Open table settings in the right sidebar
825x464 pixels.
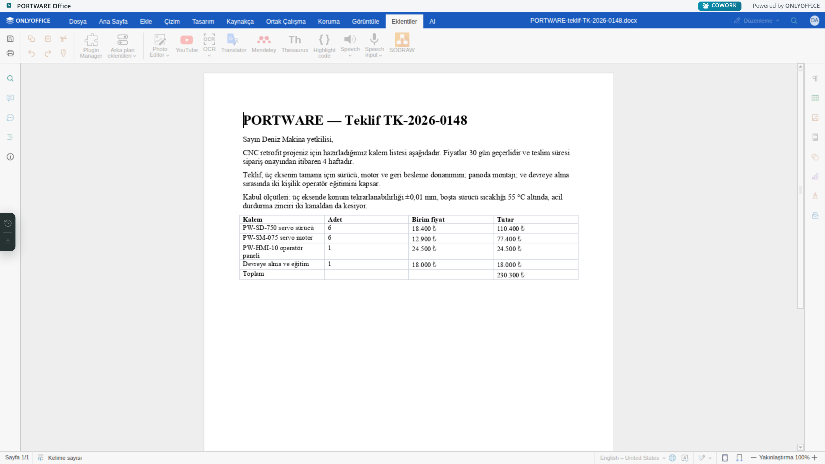coord(815,98)
